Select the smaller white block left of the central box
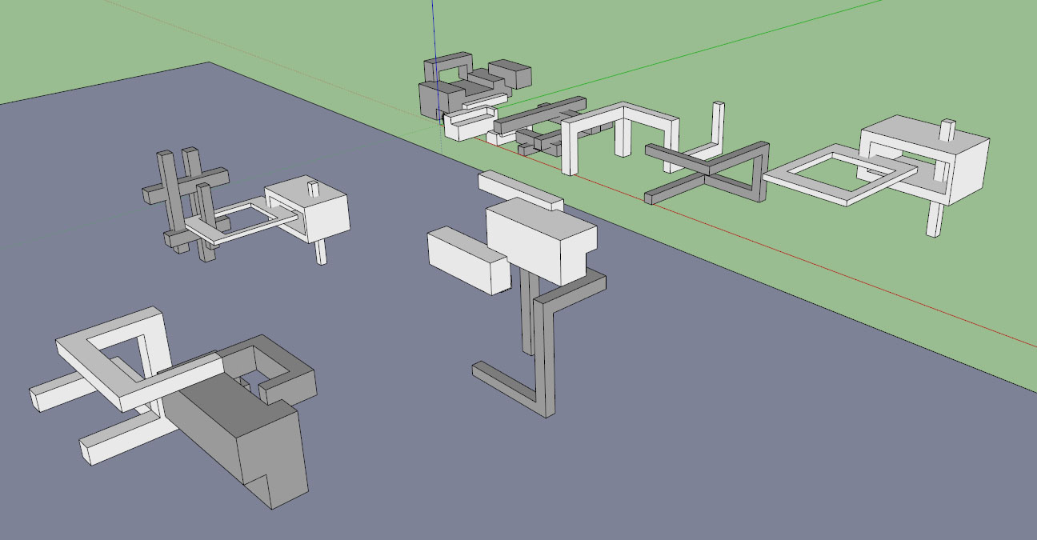Viewport: 1037px width, 540px height. 468,259
